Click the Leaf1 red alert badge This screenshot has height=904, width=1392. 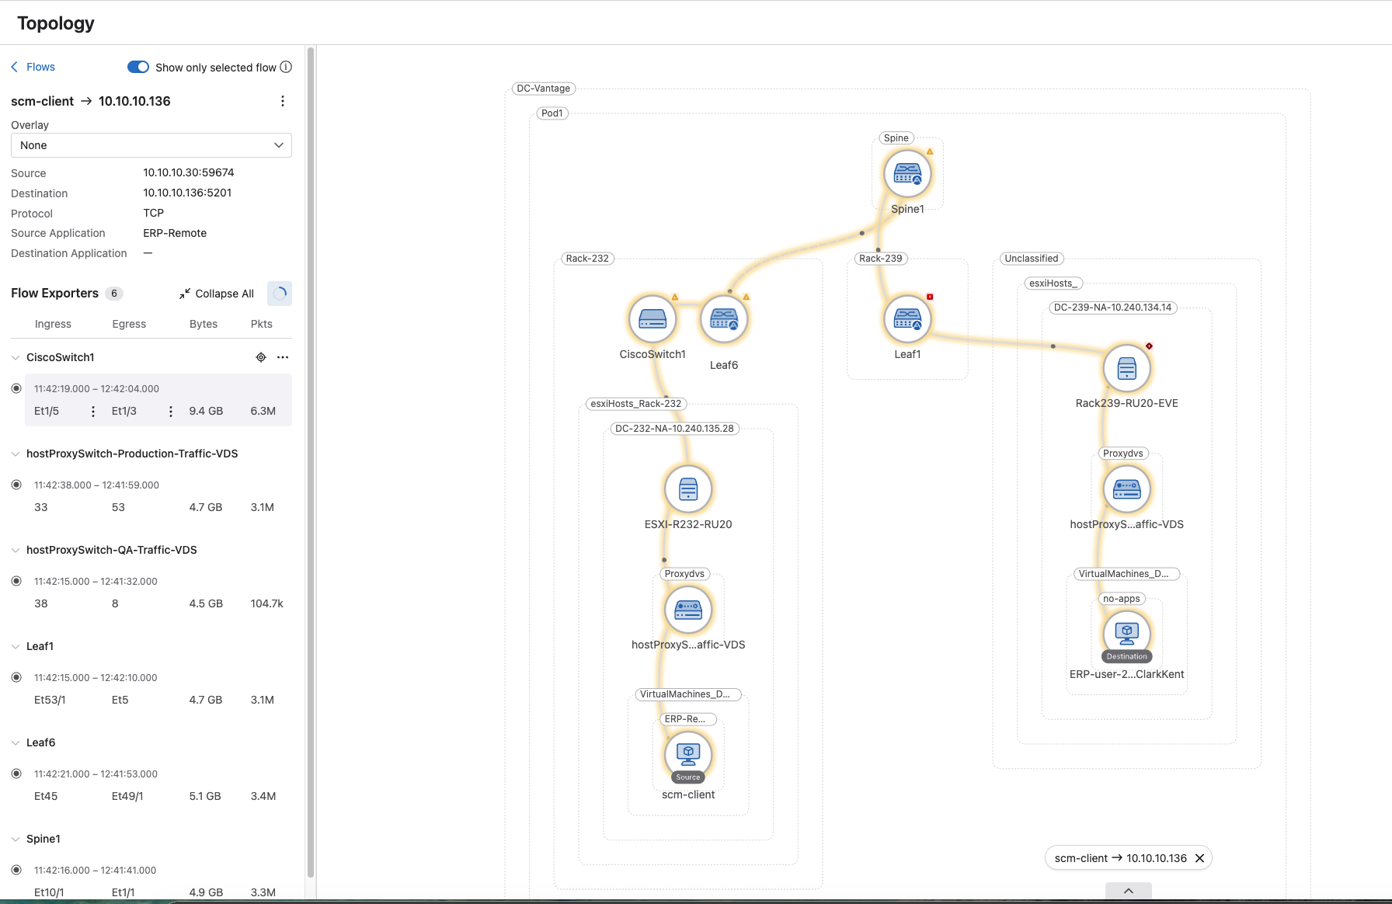[x=930, y=297]
